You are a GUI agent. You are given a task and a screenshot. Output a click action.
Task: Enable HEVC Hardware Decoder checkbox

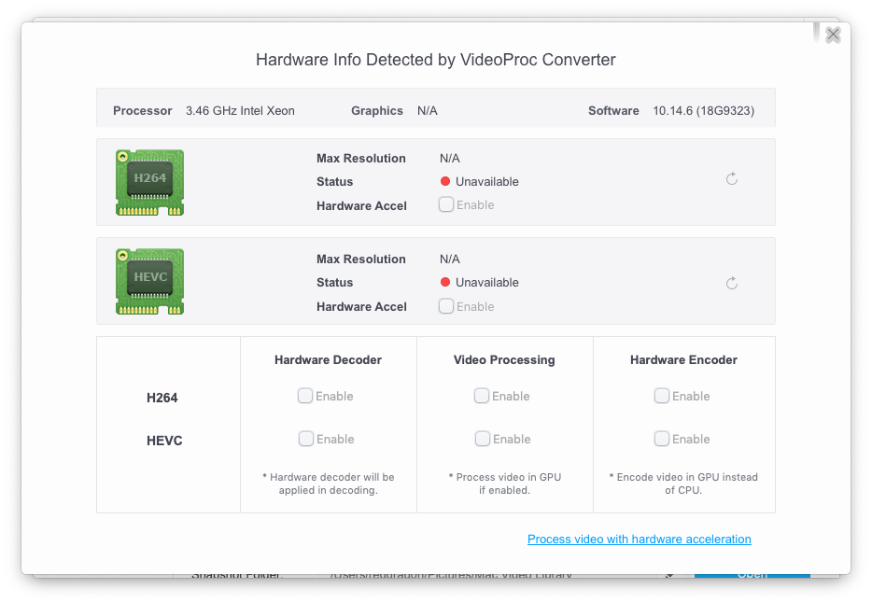pos(306,439)
